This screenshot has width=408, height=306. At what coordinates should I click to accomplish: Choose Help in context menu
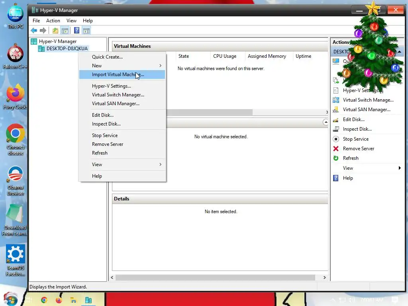[x=122, y=176]
